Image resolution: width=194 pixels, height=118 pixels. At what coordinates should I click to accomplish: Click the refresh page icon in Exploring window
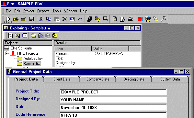[x=10, y=36]
